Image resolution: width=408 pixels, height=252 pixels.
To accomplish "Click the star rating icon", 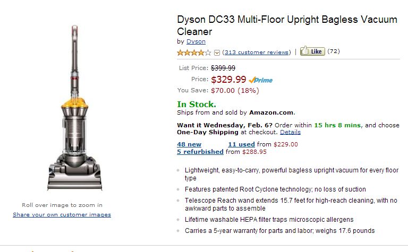I will click(194, 52).
